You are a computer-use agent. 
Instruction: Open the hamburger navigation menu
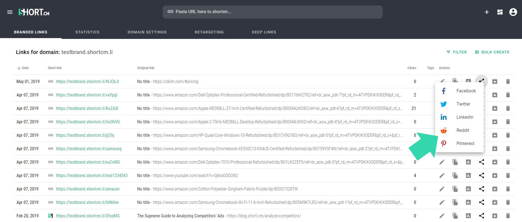(10, 12)
